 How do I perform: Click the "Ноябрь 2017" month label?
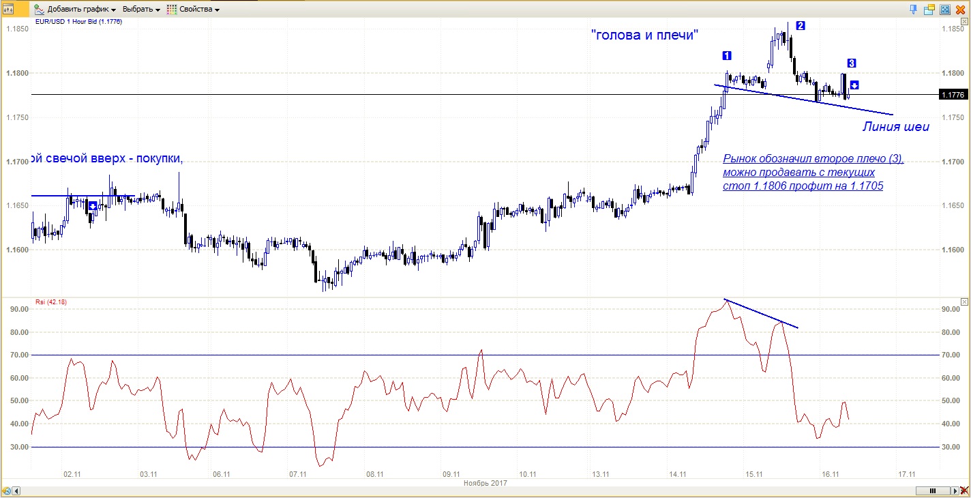click(x=485, y=482)
